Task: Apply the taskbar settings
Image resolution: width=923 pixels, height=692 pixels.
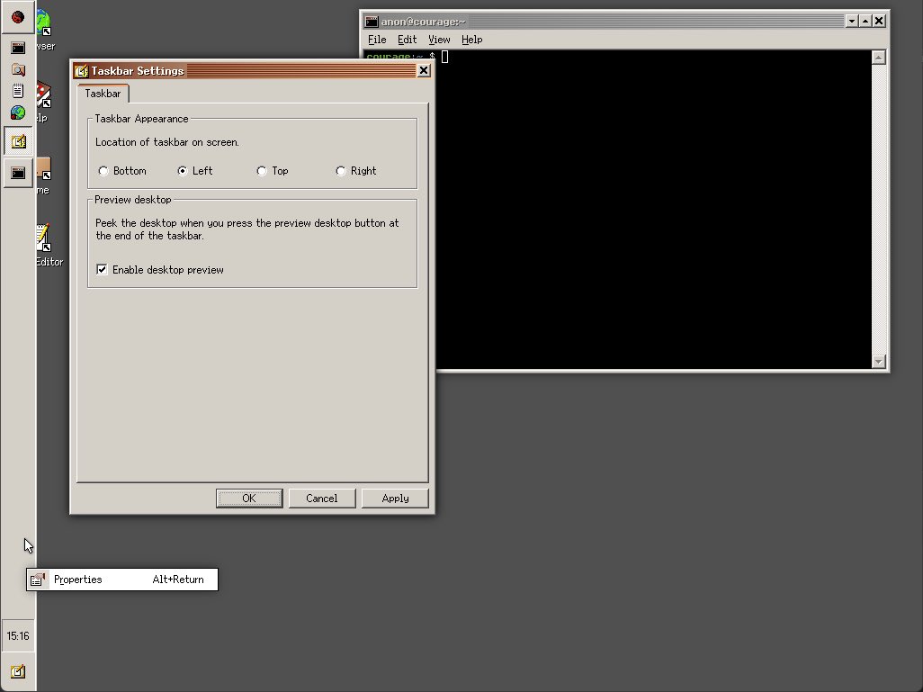Action: click(394, 498)
